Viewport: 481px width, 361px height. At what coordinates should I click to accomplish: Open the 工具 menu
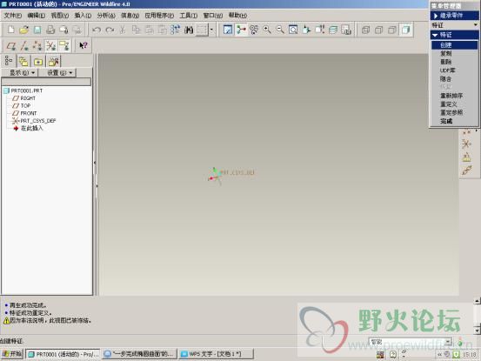(x=189, y=16)
